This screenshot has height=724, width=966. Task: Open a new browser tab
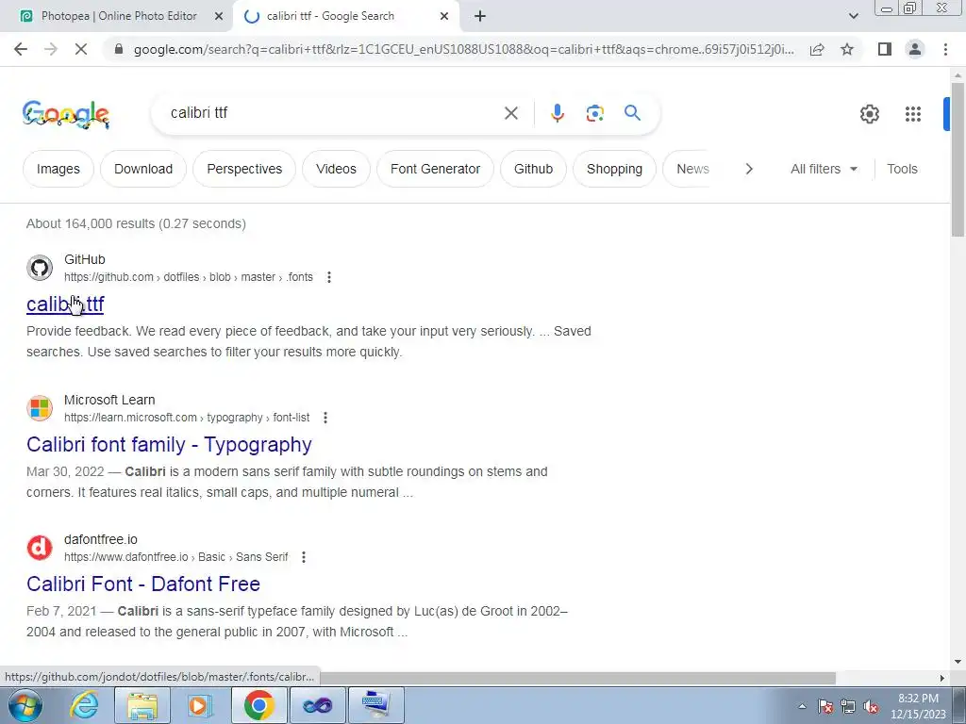pyautogui.click(x=480, y=16)
